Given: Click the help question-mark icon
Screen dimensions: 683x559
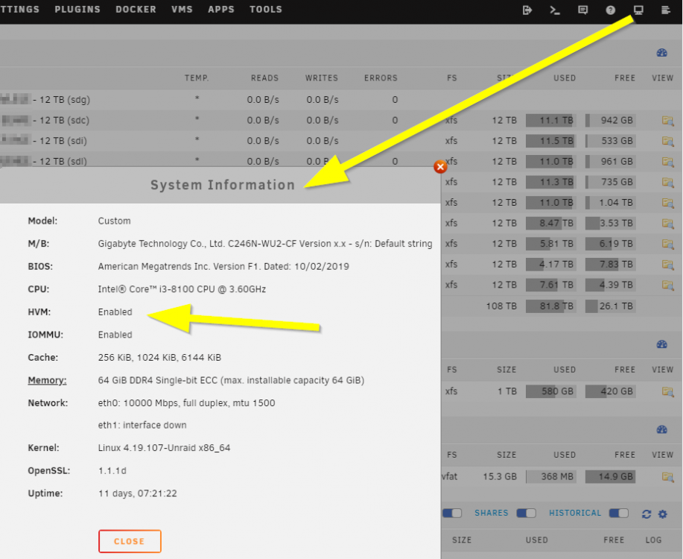Looking at the screenshot, I should 611,10.
